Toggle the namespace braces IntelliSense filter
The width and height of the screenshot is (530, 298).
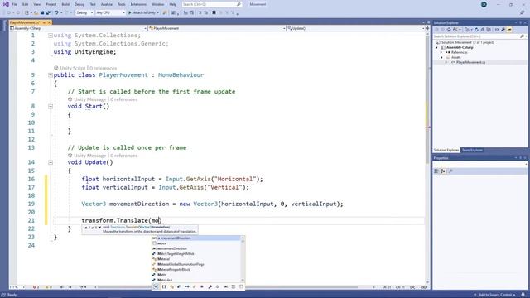164,287
